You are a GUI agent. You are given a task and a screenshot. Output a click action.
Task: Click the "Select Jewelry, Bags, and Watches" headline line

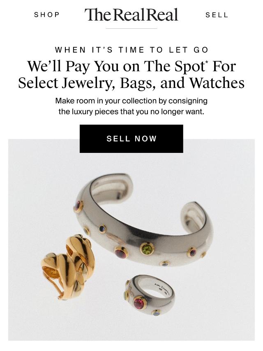click(131, 83)
